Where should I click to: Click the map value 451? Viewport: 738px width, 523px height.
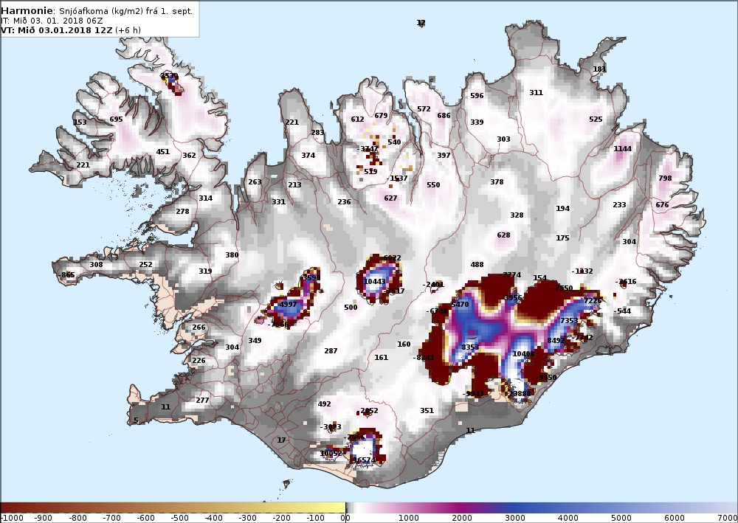[x=162, y=151]
